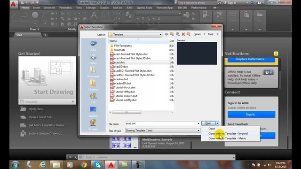The height and width of the screenshot is (169, 301).
Task: Open the FTP location in places sidebar
Action: click(93, 98)
